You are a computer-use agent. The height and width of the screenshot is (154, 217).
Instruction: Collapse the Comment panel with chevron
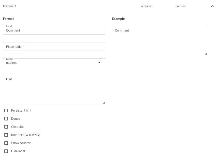tap(212, 6)
